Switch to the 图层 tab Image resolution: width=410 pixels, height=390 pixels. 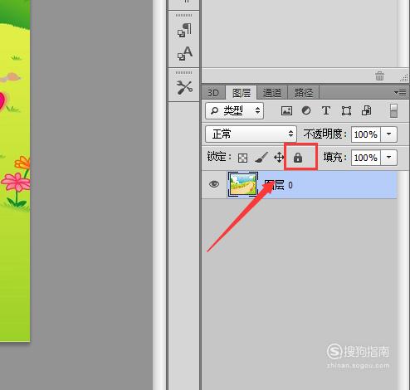click(242, 93)
